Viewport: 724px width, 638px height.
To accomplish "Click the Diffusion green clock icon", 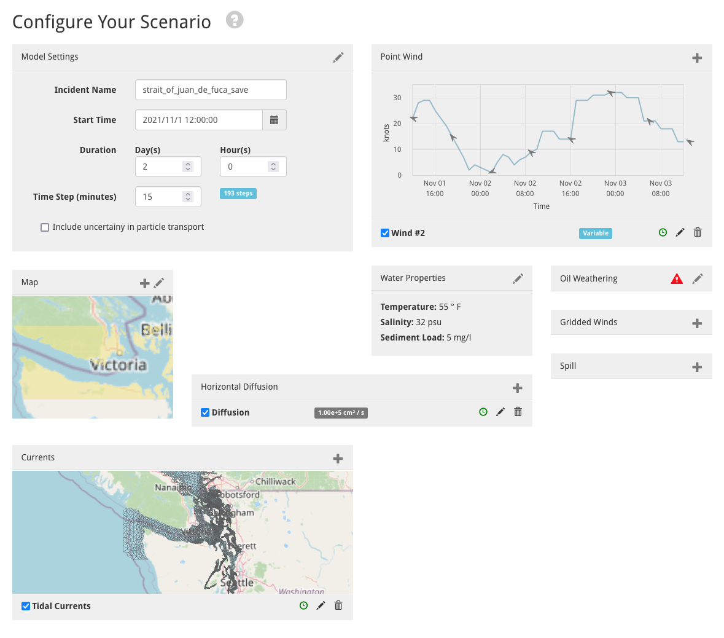I will [x=483, y=411].
